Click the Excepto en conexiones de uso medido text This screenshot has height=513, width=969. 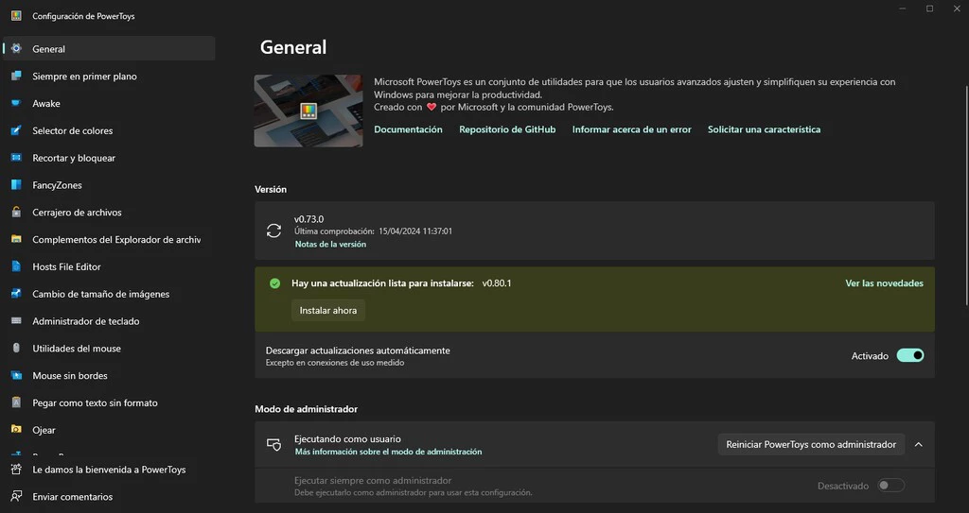pyautogui.click(x=335, y=363)
